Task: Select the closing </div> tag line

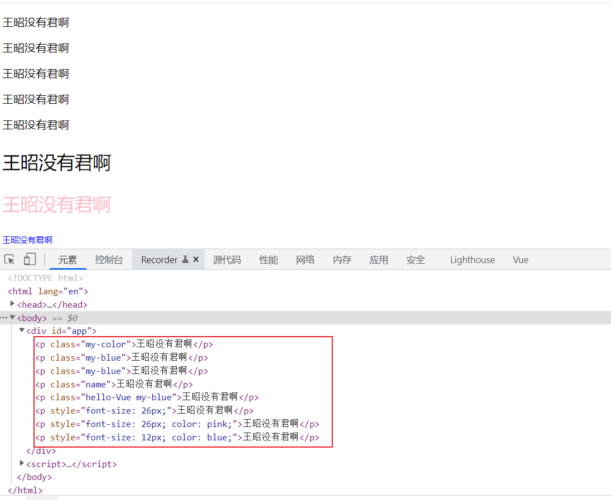Action: 41,450
